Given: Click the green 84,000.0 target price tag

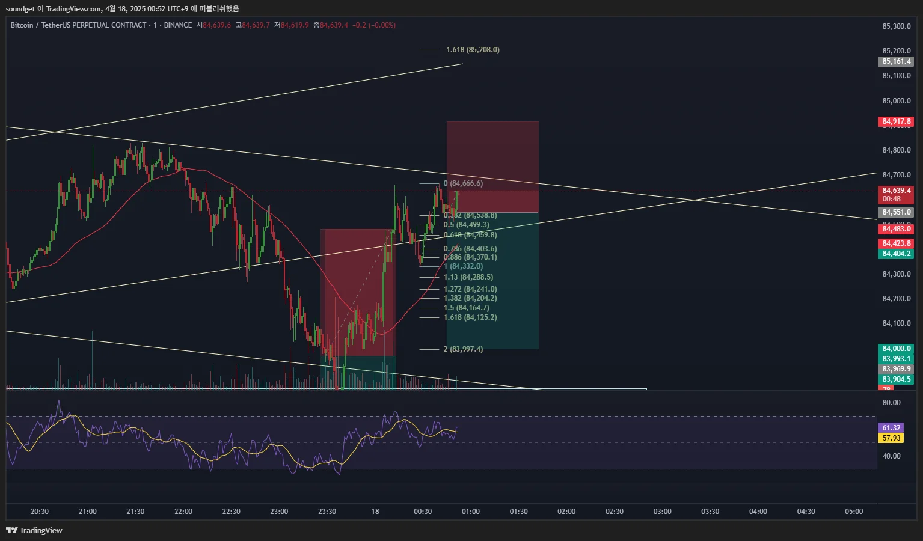Looking at the screenshot, I should tap(896, 349).
